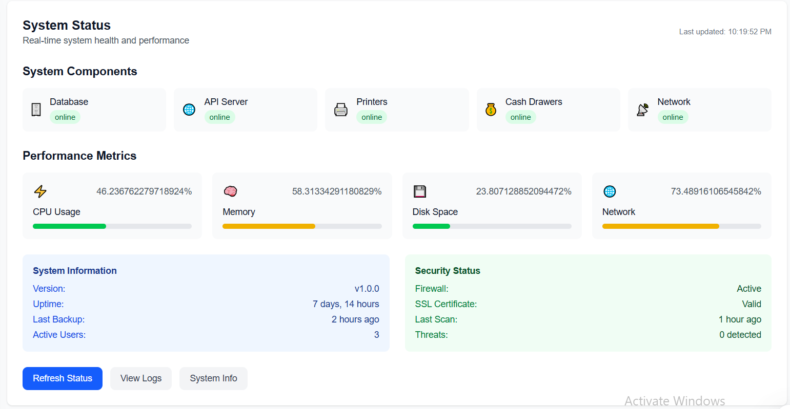
Task: Click the Last updated timestamp
Action: coord(725,31)
